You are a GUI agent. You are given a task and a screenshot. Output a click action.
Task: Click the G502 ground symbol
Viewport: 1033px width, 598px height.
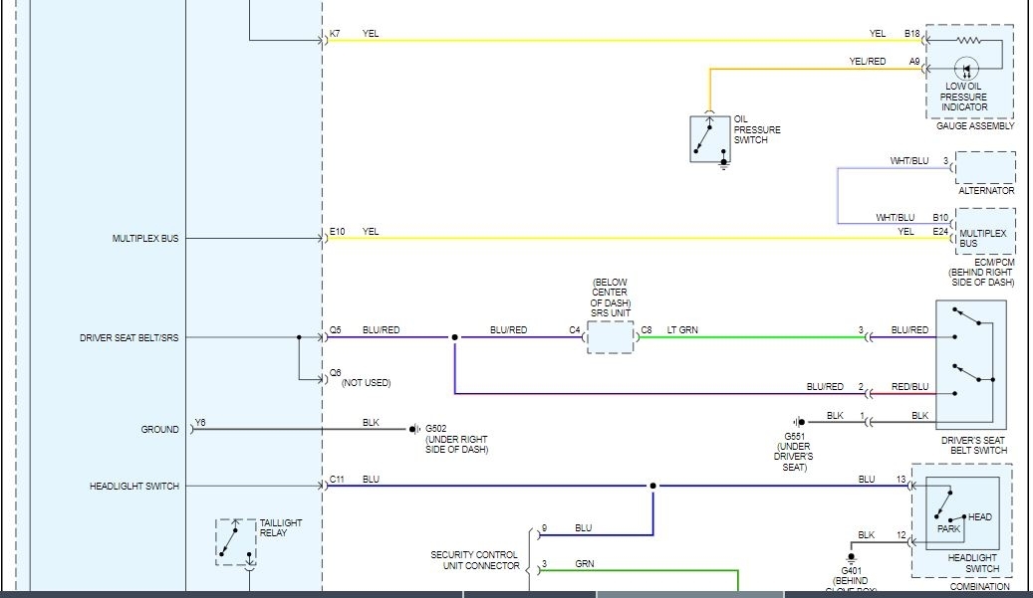pyautogui.click(x=414, y=429)
